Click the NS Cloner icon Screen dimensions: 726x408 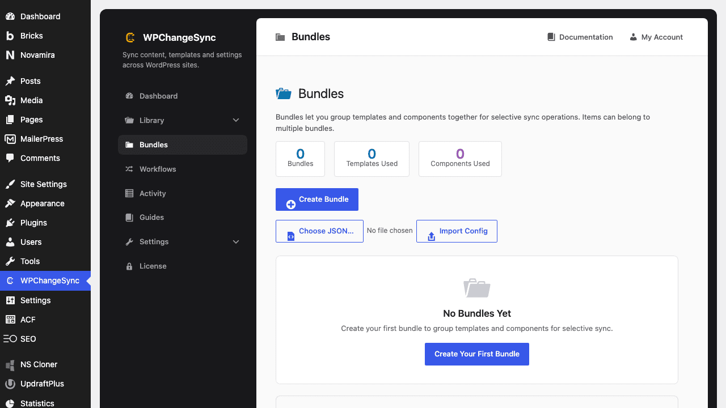10,364
